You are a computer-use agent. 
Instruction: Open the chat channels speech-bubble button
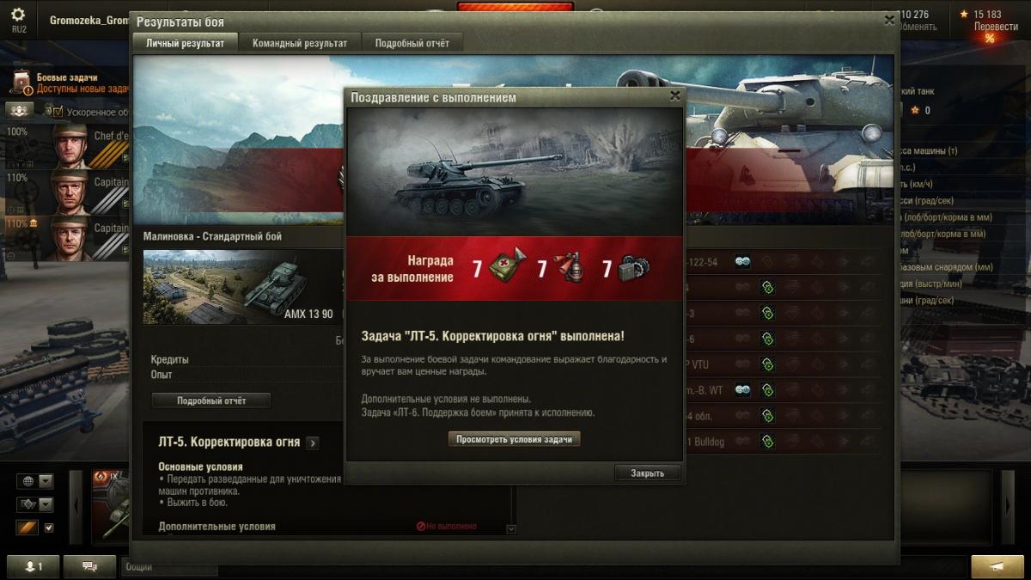(88, 566)
